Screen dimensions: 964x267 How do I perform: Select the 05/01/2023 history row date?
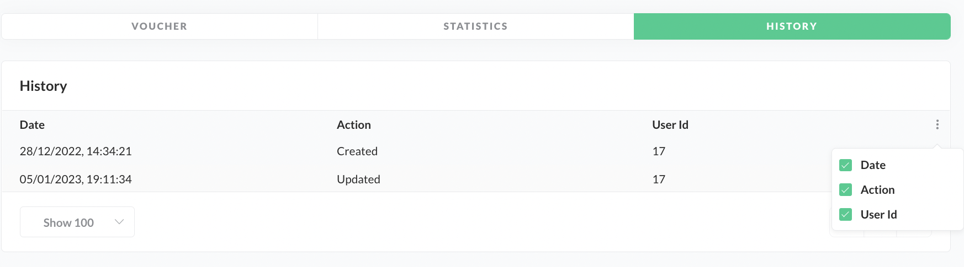coord(76,179)
